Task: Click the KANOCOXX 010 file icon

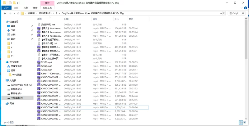Action: tap(39, 81)
